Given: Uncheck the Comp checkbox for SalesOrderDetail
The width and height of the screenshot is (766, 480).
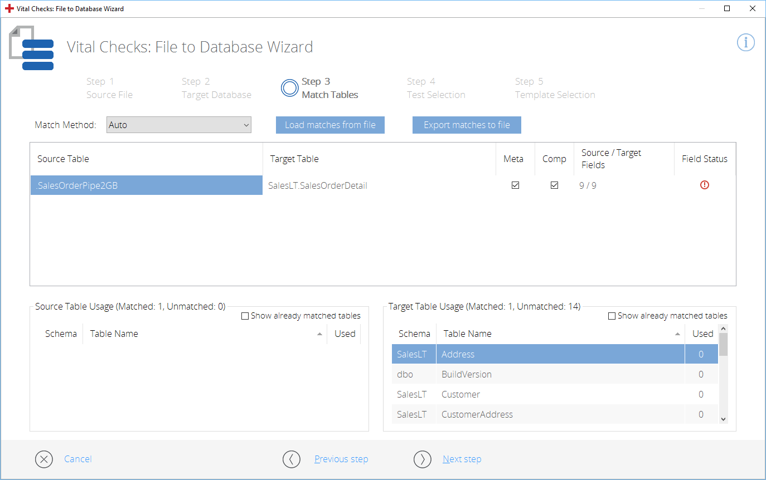Looking at the screenshot, I should tap(554, 185).
